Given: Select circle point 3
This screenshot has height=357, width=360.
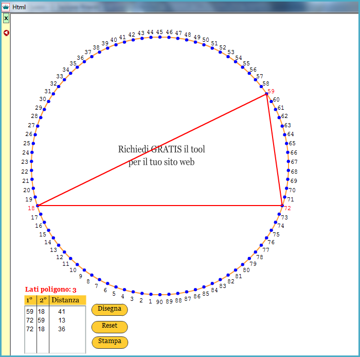Looking at the screenshot, I should click(x=133, y=292).
